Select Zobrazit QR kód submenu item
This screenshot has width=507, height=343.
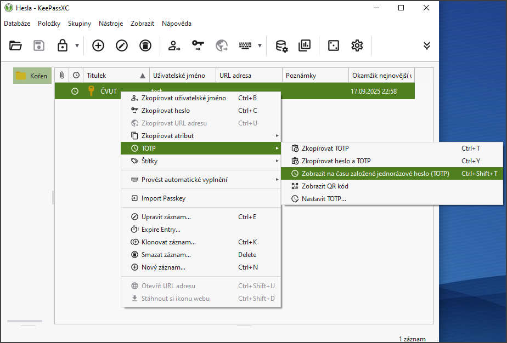click(325, 186)
